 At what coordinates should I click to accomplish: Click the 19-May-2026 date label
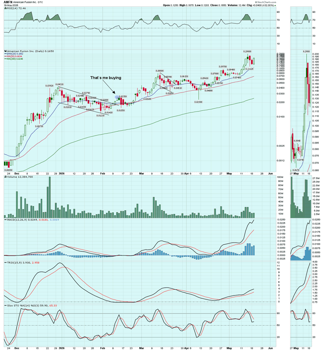tap(11, 5)
